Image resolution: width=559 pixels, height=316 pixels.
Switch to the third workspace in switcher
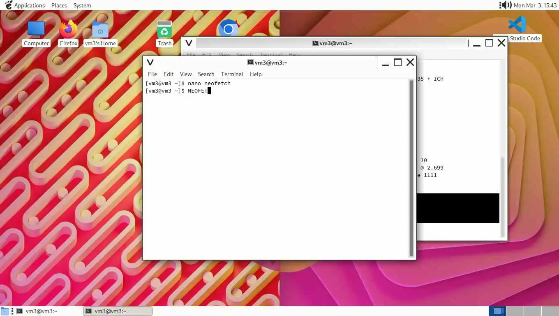pos(532,311)
